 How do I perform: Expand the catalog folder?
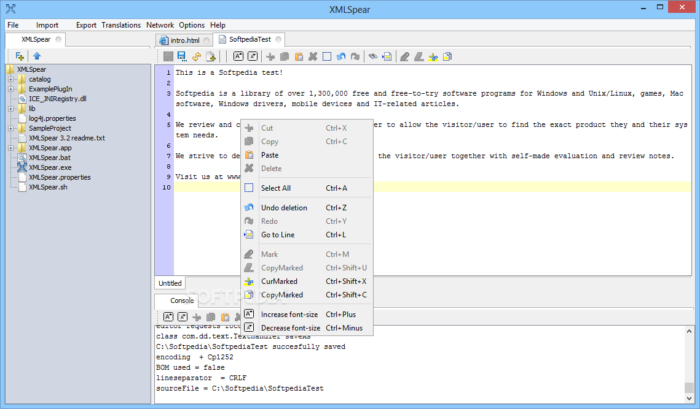pos(10,79)
